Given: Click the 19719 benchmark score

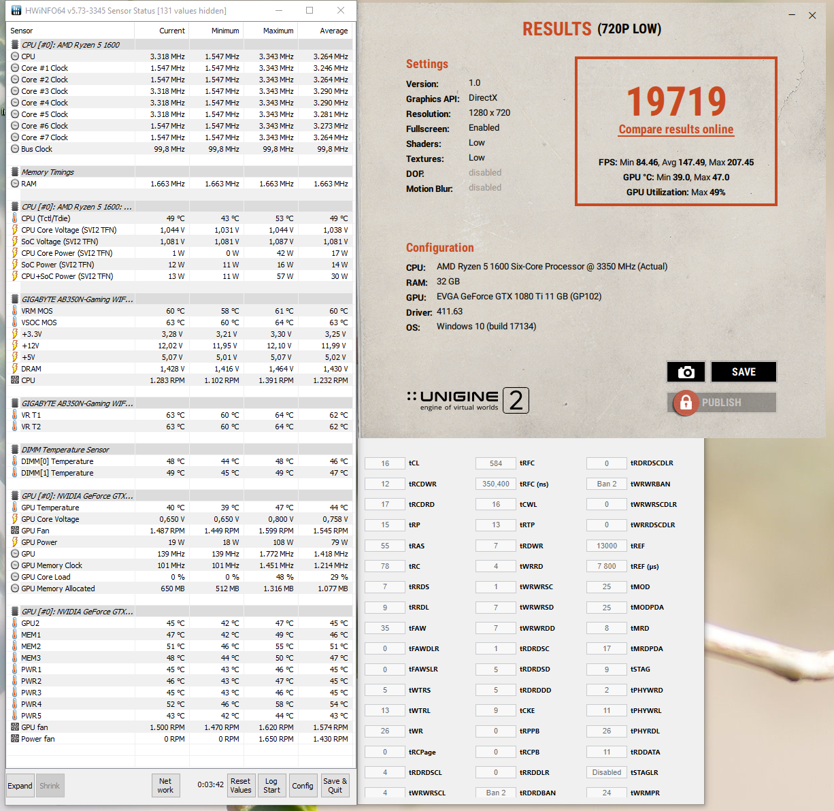Looking at the screenshot, I should tap(676, 101).
